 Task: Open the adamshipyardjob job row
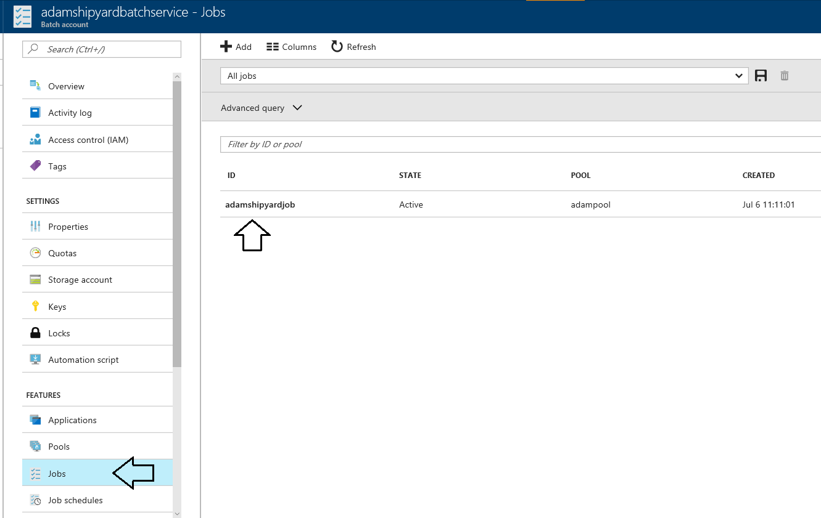521,204
